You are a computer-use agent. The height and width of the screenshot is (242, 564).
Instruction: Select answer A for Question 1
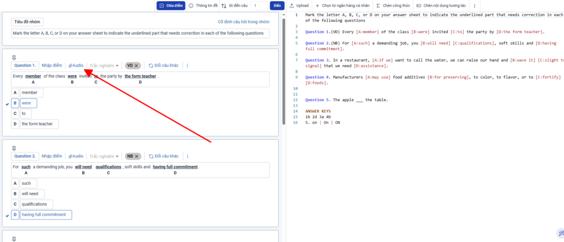tap(15, 92)
